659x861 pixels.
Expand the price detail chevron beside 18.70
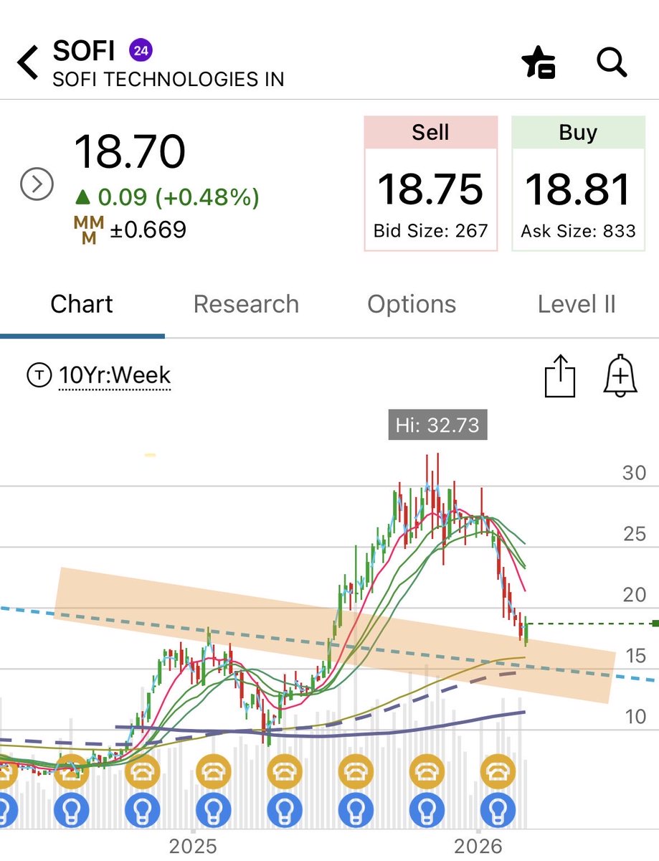pyautogui.click(x=36, y=184)
